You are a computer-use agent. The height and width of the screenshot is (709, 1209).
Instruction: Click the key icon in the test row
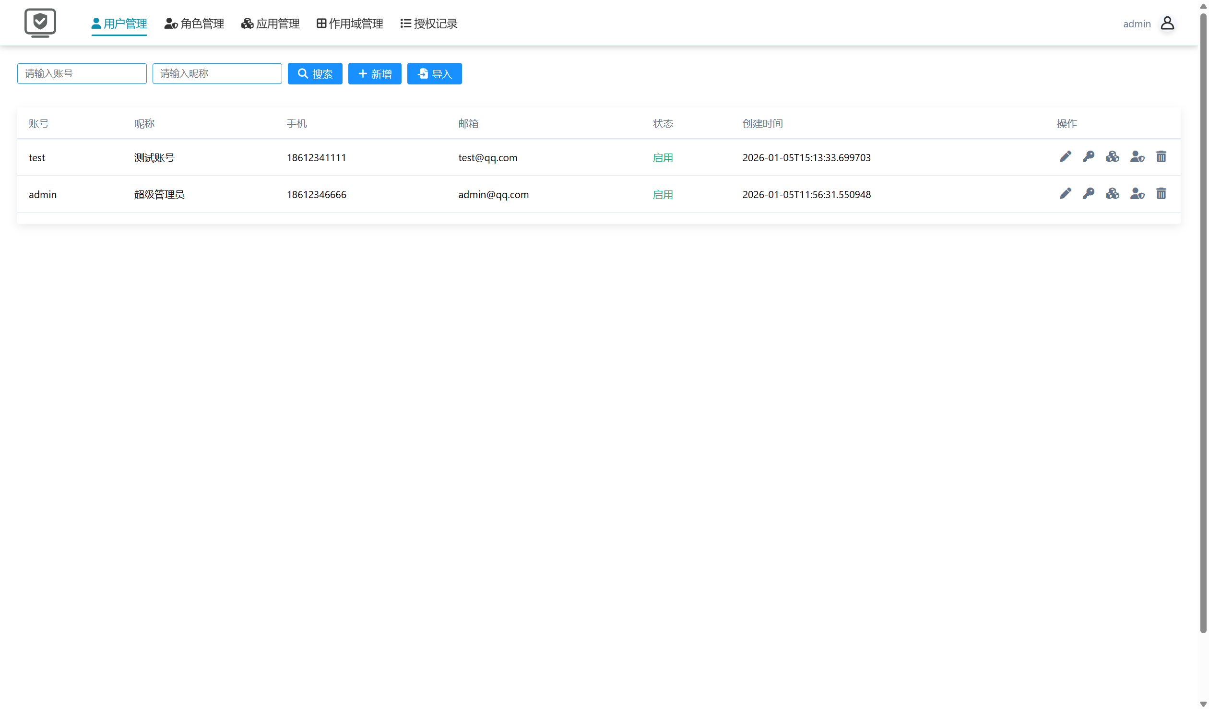[x=1088, y=157]
